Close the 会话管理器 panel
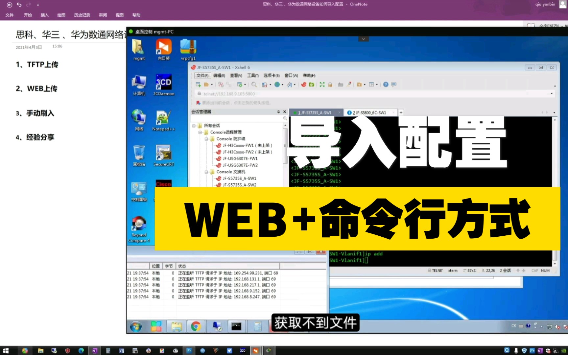This screenshot has width=568, height=355. [x=285, y=112]
